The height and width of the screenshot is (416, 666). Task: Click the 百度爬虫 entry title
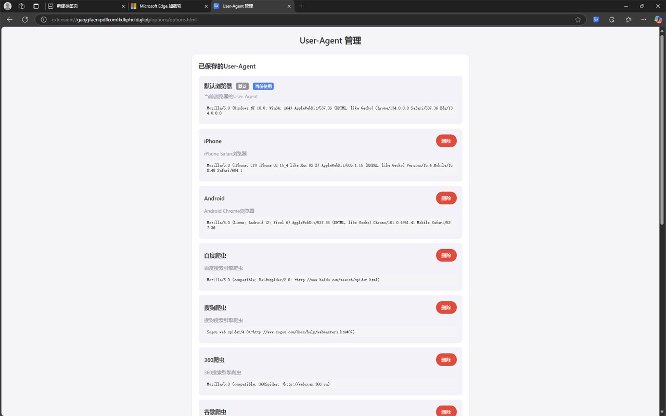215,256
